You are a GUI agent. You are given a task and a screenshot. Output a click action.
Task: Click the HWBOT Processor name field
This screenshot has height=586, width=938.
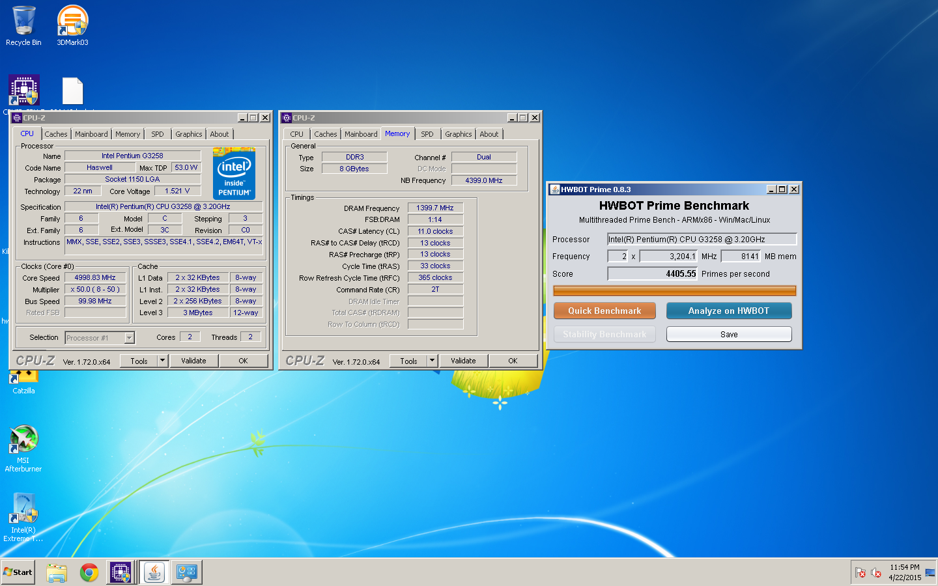tap(702, 239)
